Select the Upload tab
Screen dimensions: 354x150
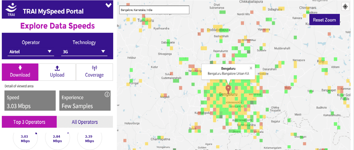(57, 72)
